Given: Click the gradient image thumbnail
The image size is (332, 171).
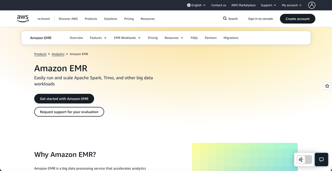Looking at the screenshot, I should 245,157.
